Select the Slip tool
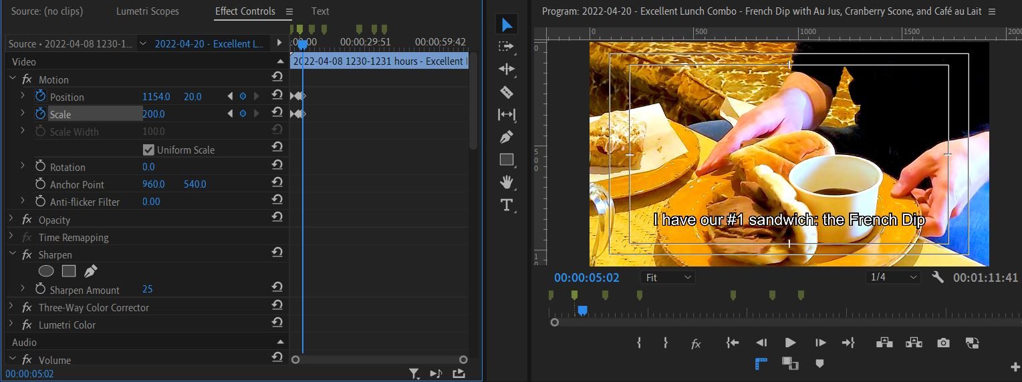The height and width of the screenshot is (382, 1022). tap(507, 115)
